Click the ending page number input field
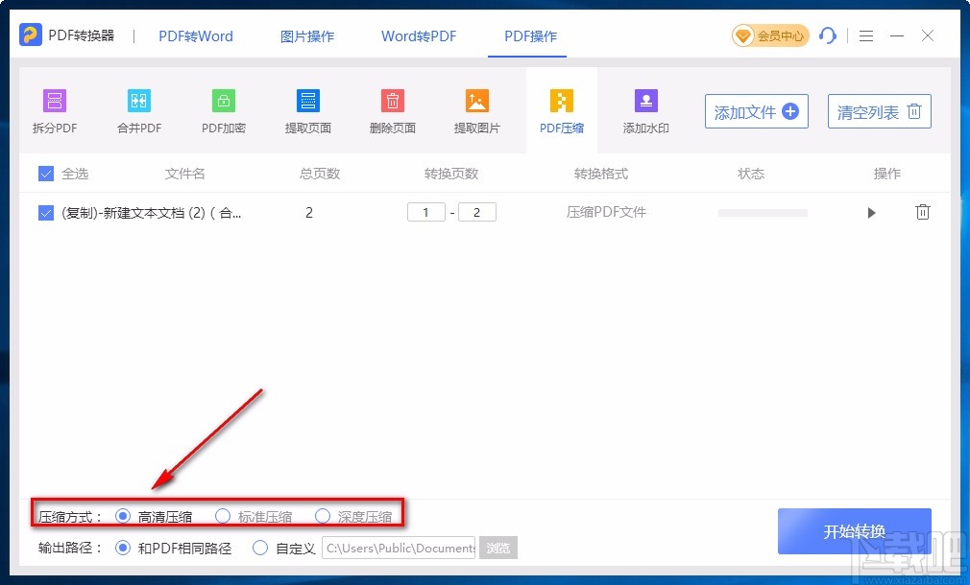The width and height of the screenshot is (970, 585). tap(477, 212)
